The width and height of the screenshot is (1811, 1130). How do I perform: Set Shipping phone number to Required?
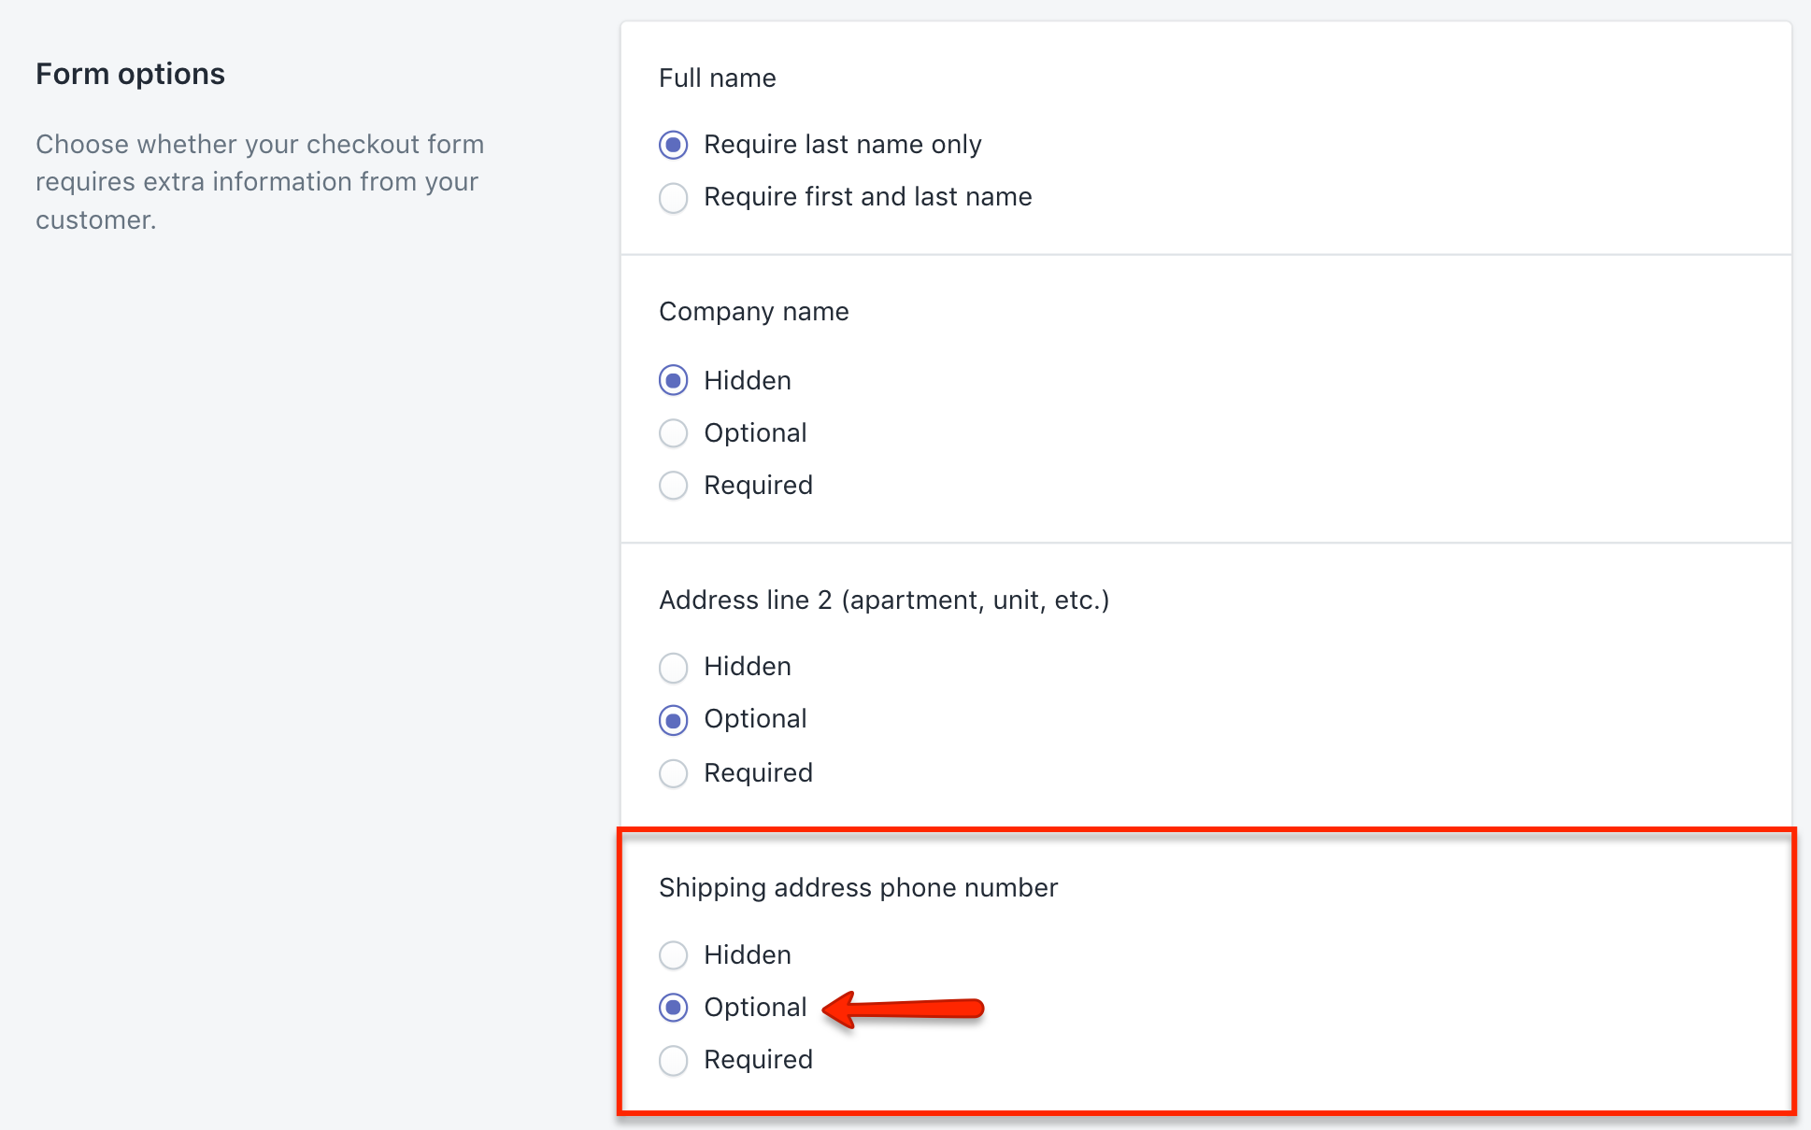point(674,1061)
